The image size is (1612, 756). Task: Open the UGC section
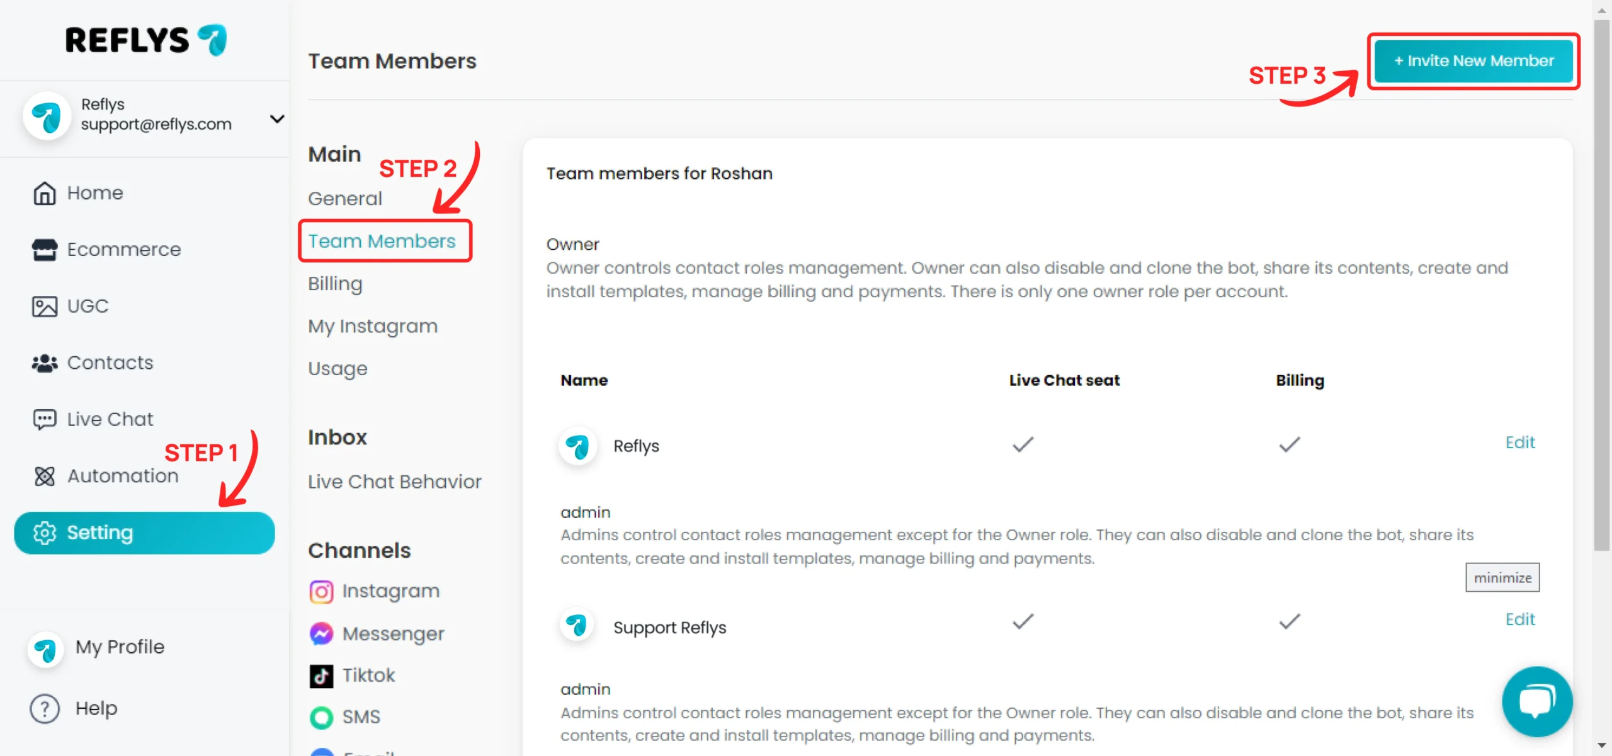[x=88, y=306]
